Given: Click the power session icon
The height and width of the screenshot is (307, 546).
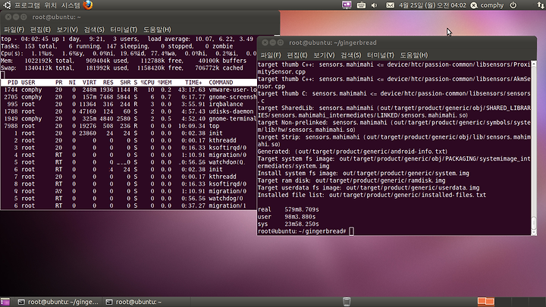Looking at the screenshot, I should coord(513,5).
